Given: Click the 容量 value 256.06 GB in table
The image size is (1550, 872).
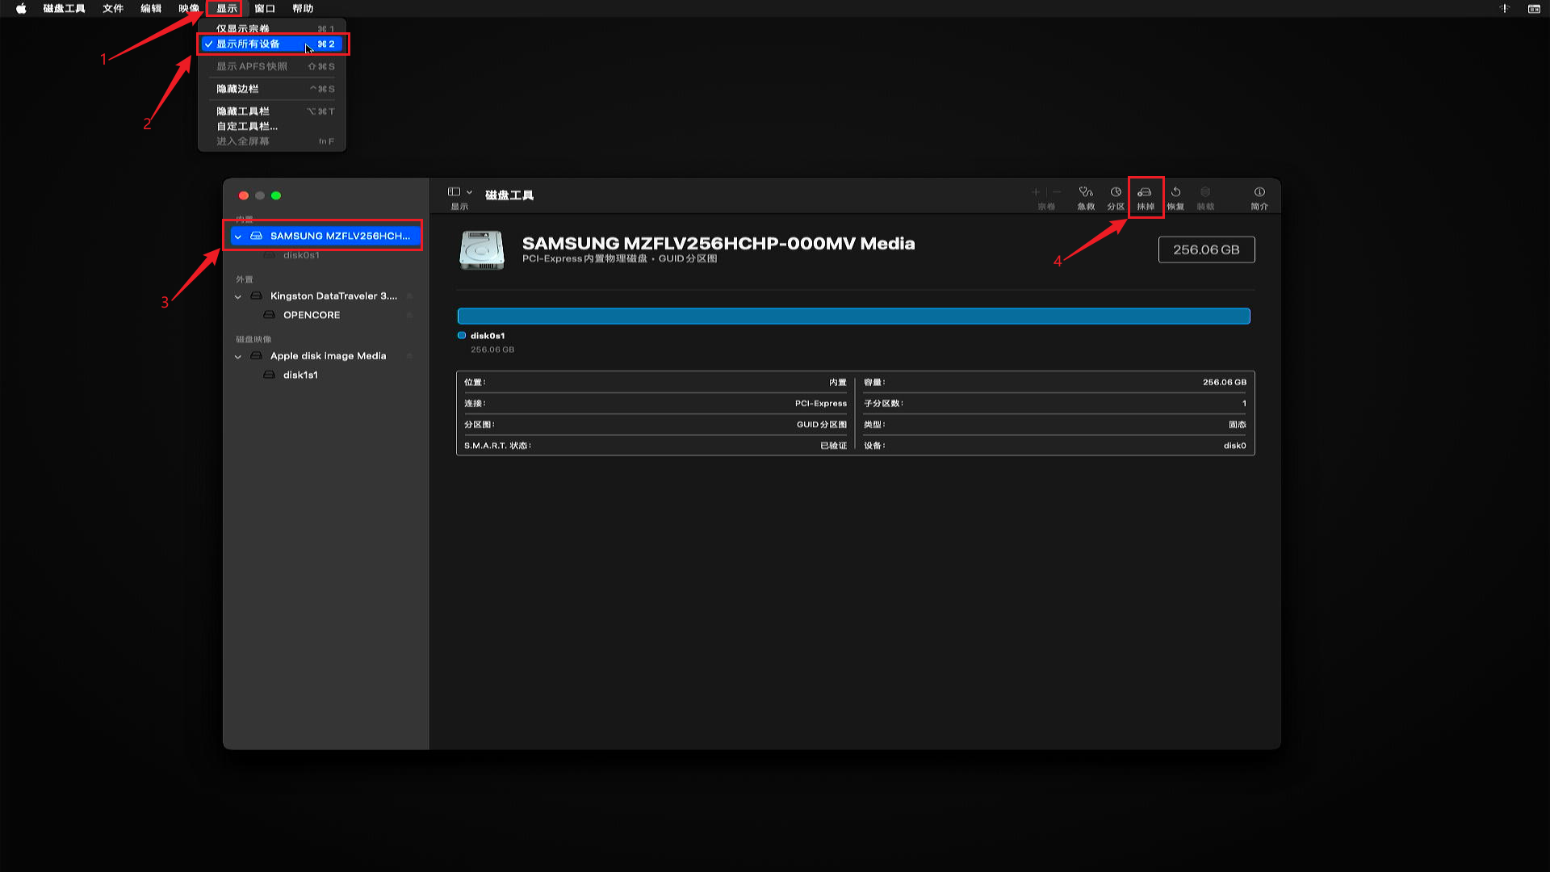Looking at the screenshot, I should point(1225,383).
